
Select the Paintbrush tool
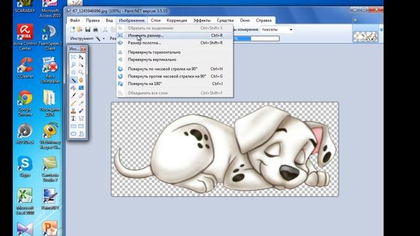point(73,95)
